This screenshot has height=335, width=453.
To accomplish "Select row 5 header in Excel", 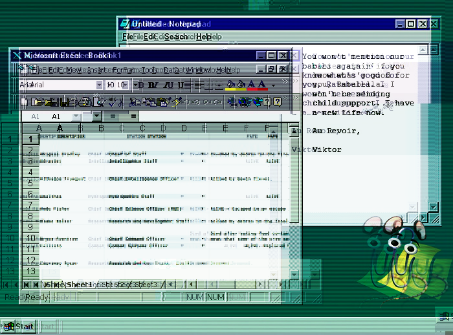I will click(x=30, y=183).
